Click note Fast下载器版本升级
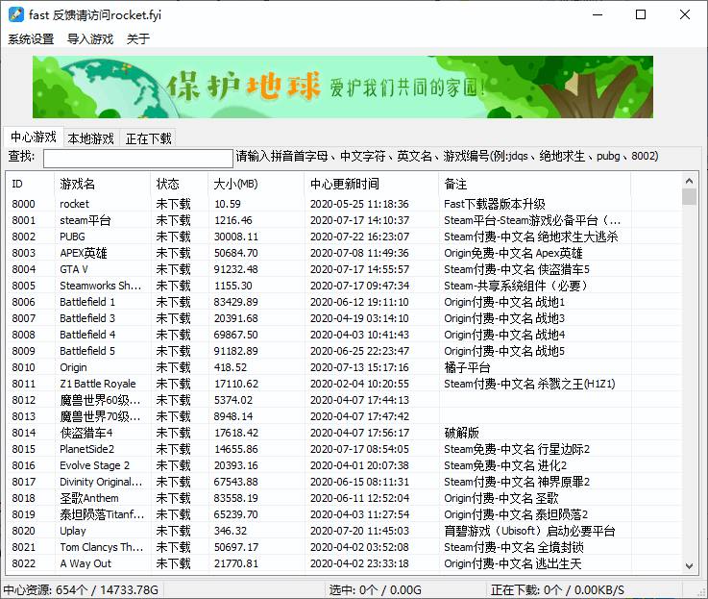708x599 pixels. (x=495, y=204)
